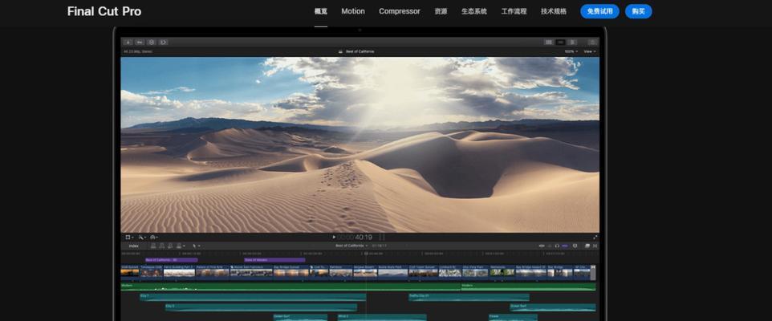This screenshot has height=321, width=772.
Task: Open the View options dropdown
Action: (589, 51)
